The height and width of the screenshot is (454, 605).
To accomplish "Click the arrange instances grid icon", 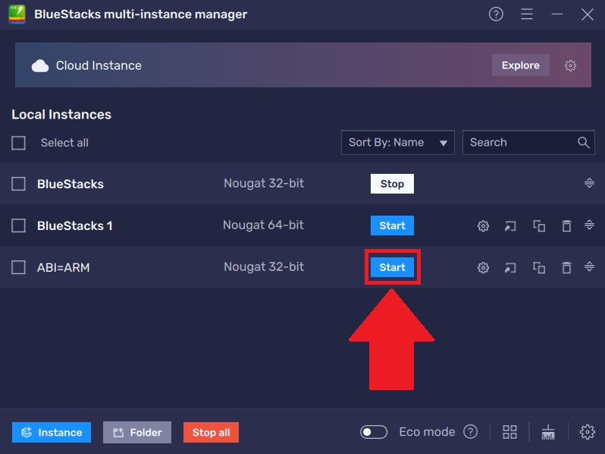I will (x=509, y=432).
